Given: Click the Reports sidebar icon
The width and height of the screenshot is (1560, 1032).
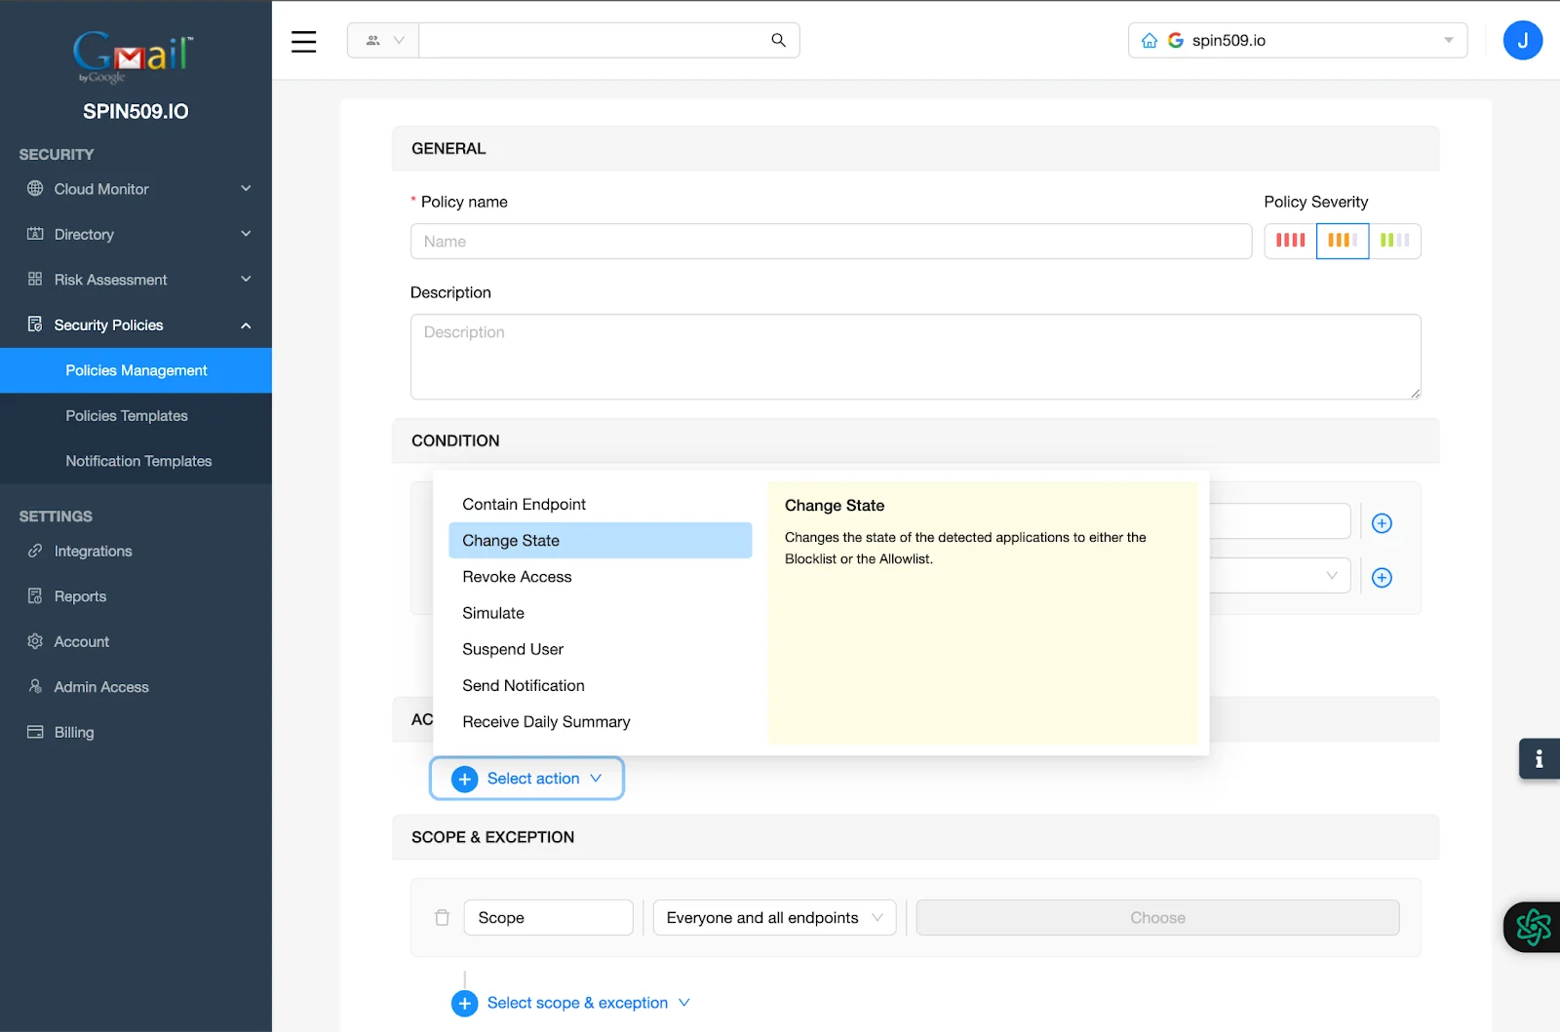Looking at the screenshot, I should pos(35,595).
